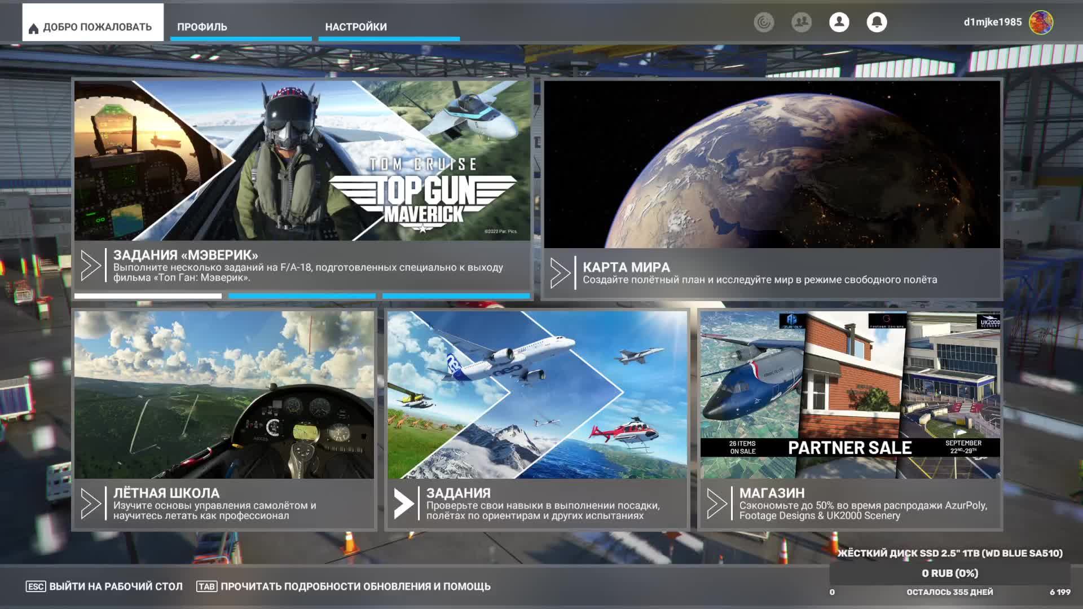Click the 26 Items On Sale label
Image resolution: width=1083 pixels, height=609 pixels.
click(x=742, y=448)
